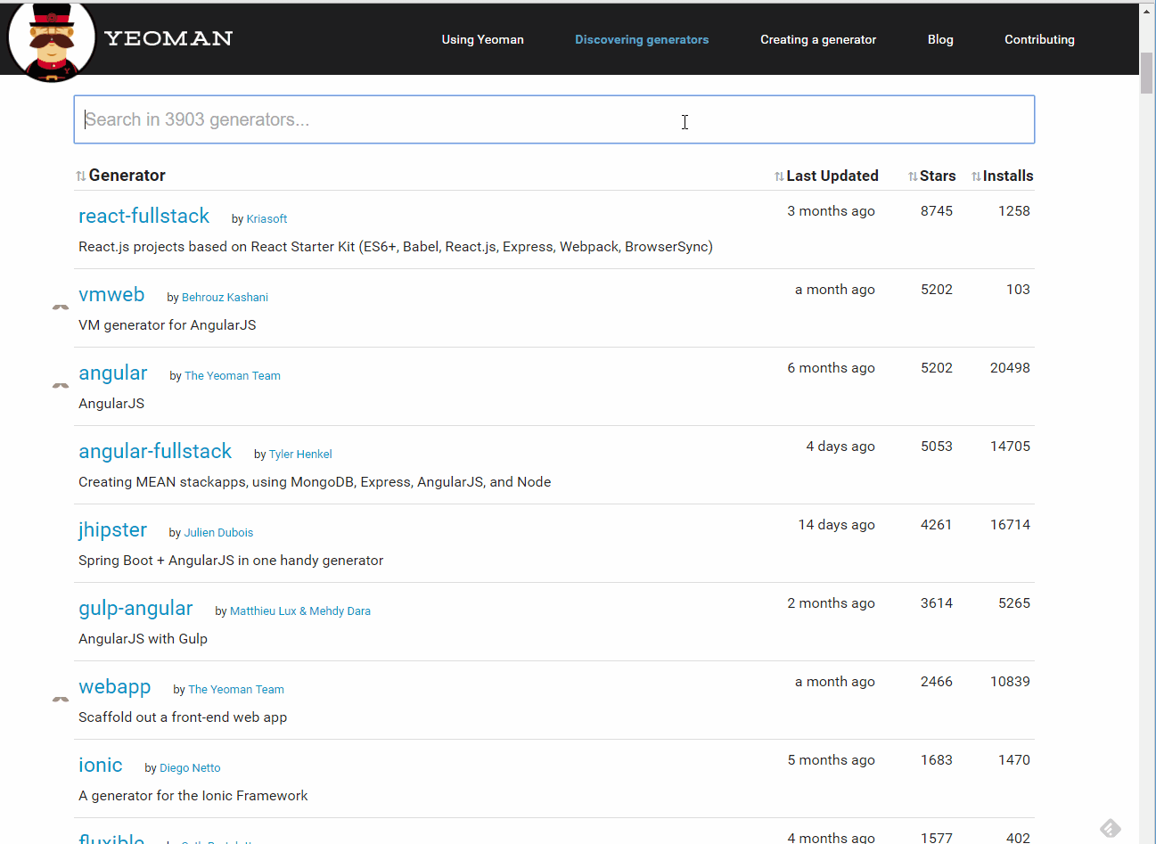The height and width of the screenshot is (844, 1156).
Task: Sort by Installs arrows icon
Action: click(976, 176)
